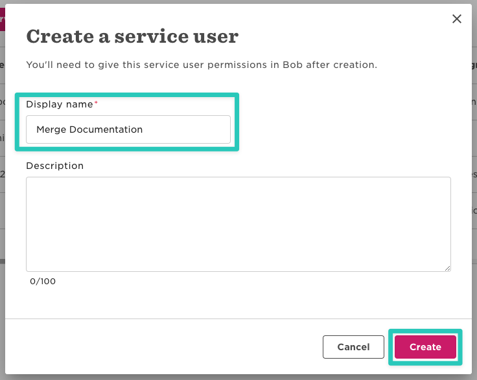The image size is (477, 380).
Task: Focus the Description text area
Action: tap(238, 223)
